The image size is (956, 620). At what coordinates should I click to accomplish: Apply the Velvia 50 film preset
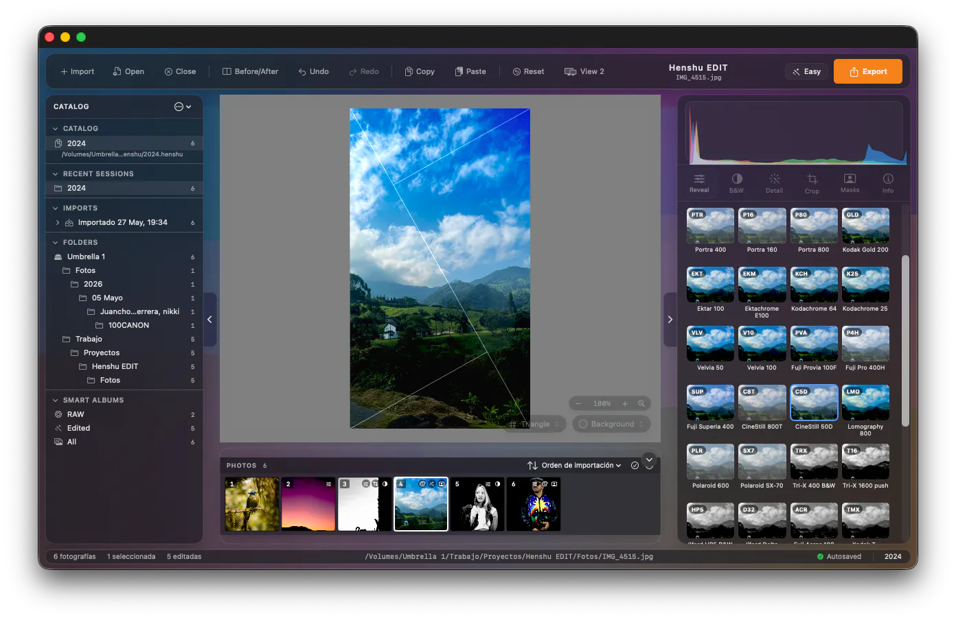pos(710,349)
